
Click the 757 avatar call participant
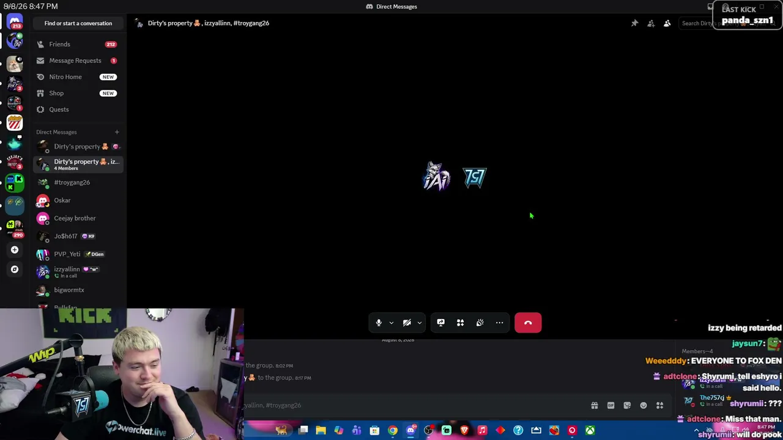click(474, 177)
